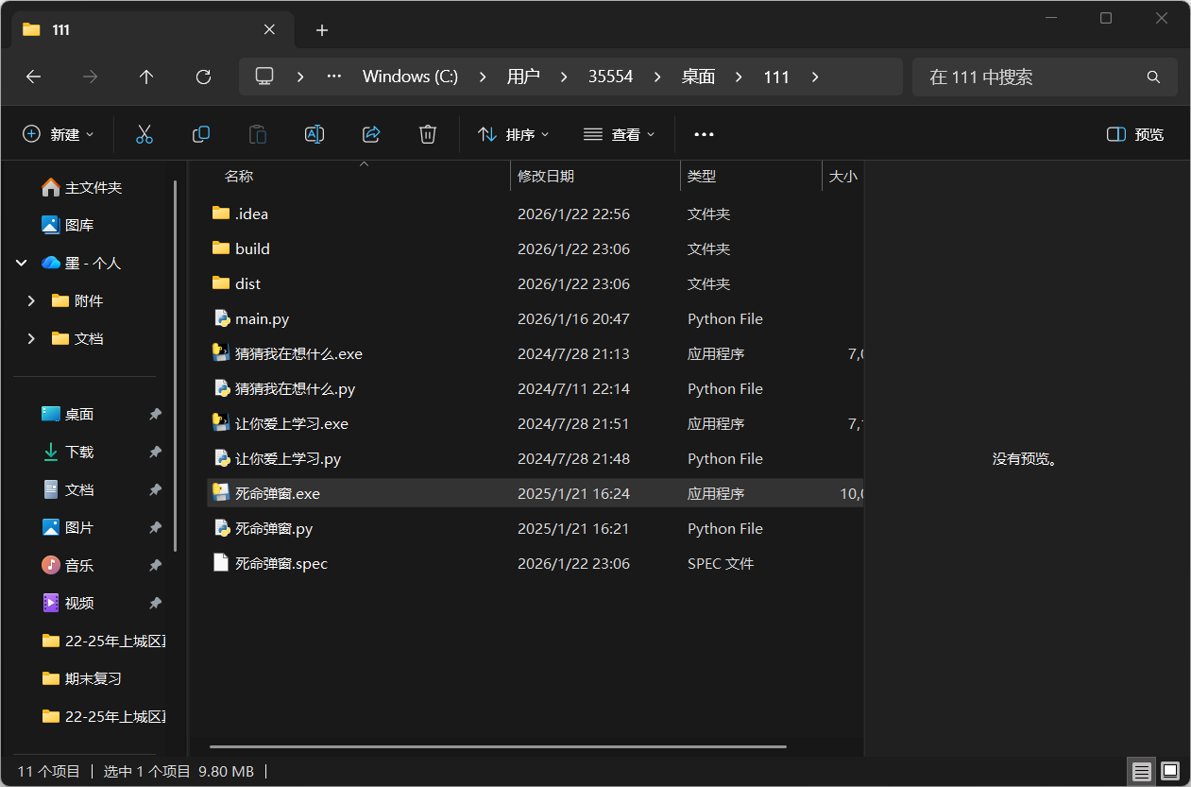Expand the 附件 folder in sidebar
This screenshot has height=787, width=1191.
(31, 300)
